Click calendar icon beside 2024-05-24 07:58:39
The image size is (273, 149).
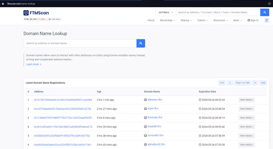pyautogui.click(x=200, y=136)
